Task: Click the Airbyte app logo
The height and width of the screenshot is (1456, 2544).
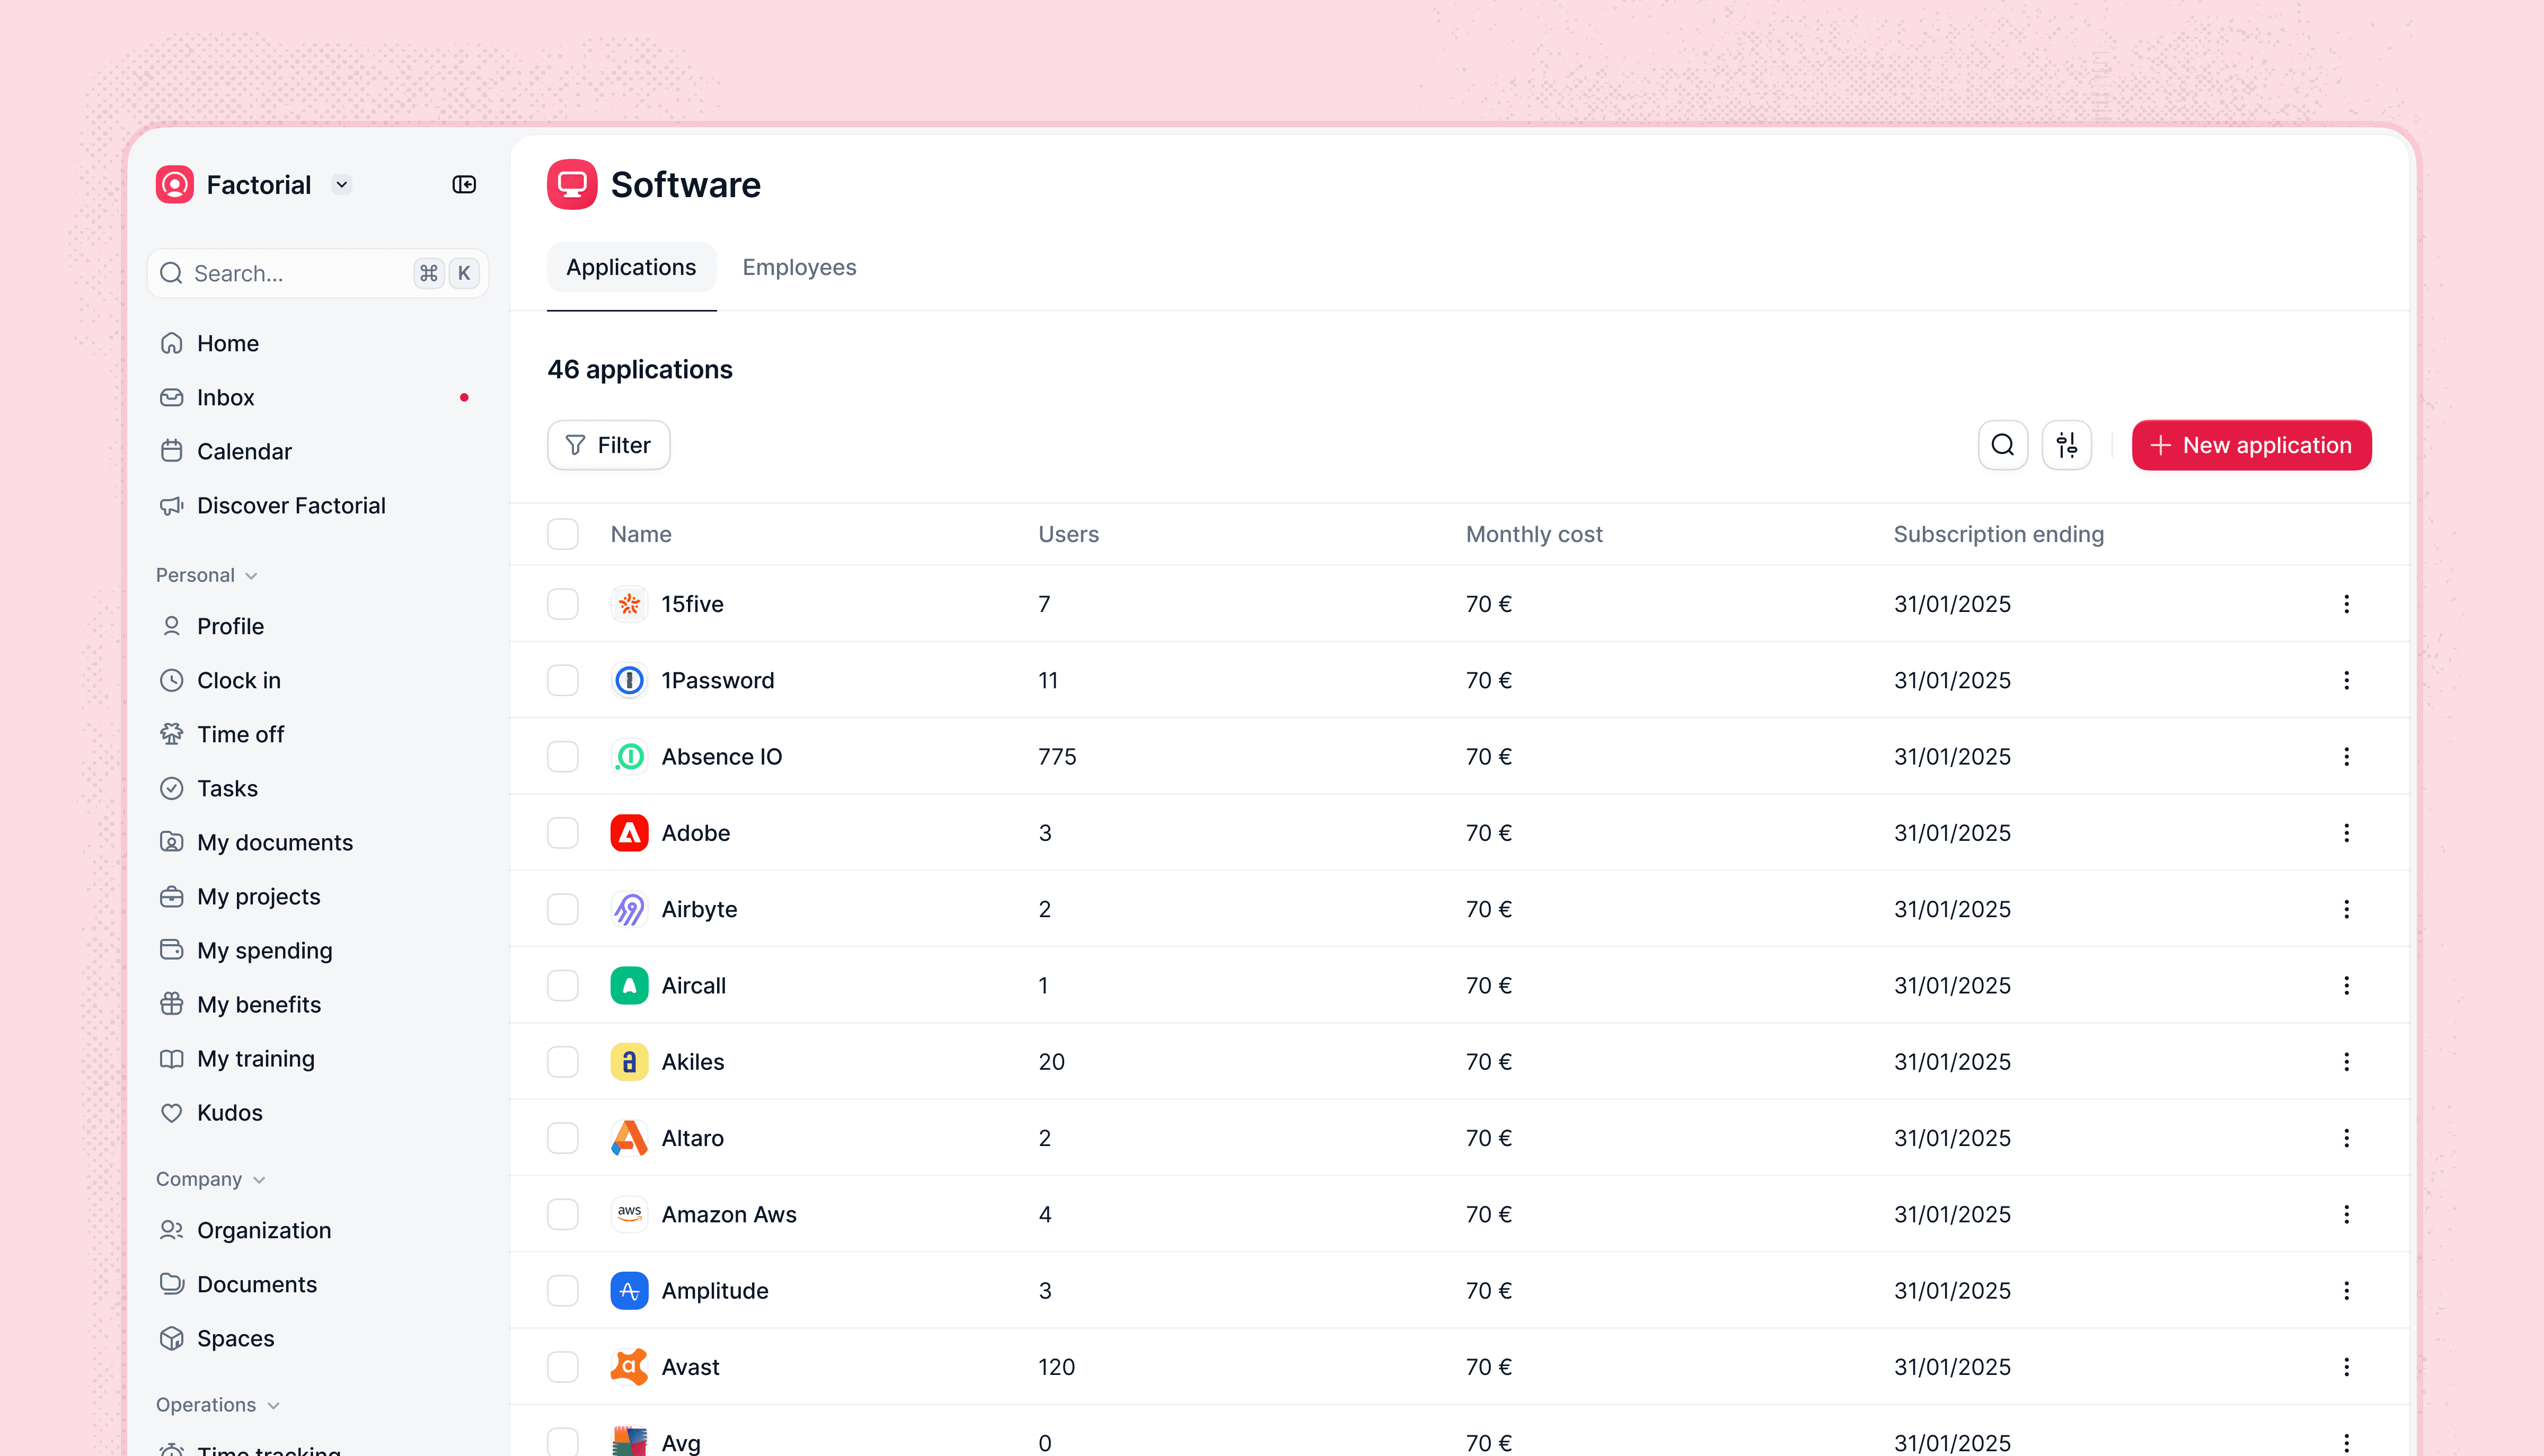Action: point(629,909)
